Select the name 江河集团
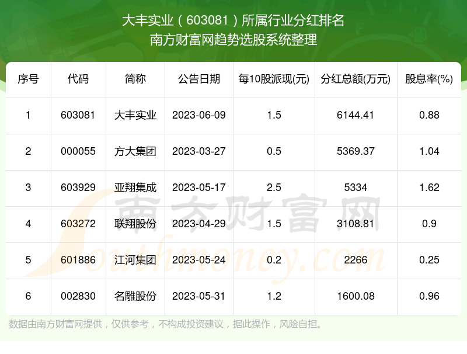 point(135,260)
